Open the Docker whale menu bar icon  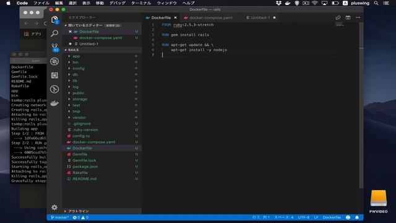pyautogui.click(x=288, y=3)
